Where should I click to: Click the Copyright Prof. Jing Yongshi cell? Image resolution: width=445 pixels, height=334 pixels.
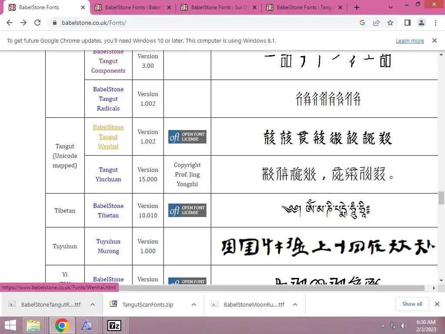click(187, 174)
